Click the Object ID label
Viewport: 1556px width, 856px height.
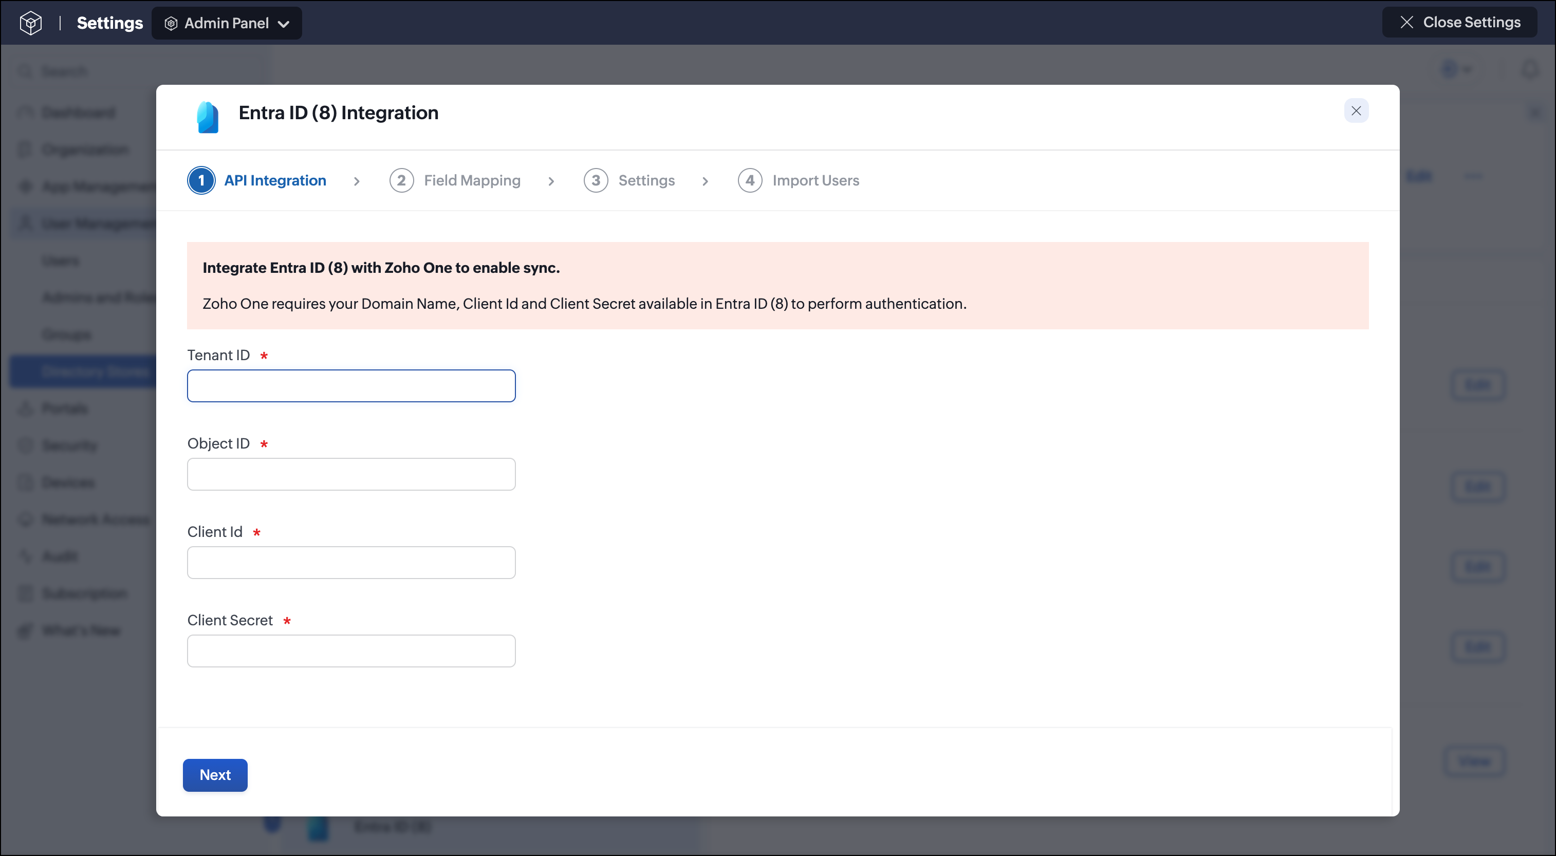(x=218, y=443)
